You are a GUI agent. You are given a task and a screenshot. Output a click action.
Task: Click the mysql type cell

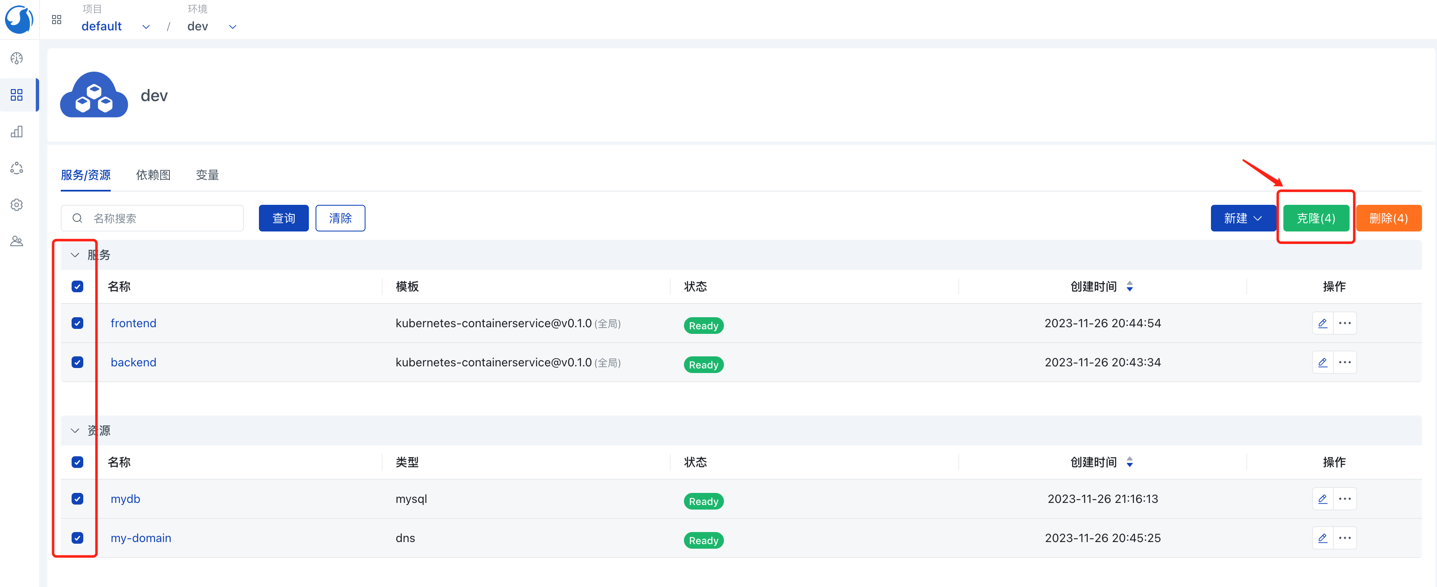point(411,499)
